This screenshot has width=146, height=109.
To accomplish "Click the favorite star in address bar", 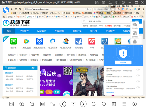I will pyautogui.click(x=88, y=9).
